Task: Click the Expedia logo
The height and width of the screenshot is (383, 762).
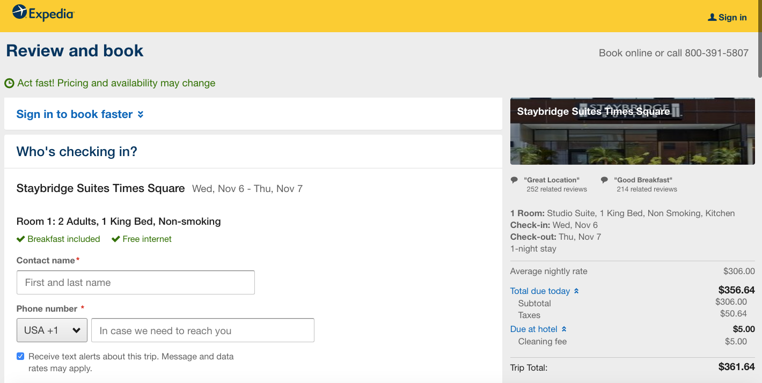Action: click(x=43, y=13)
